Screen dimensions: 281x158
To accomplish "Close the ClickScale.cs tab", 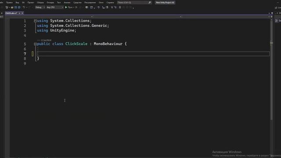I will click(x=22, y=13).
